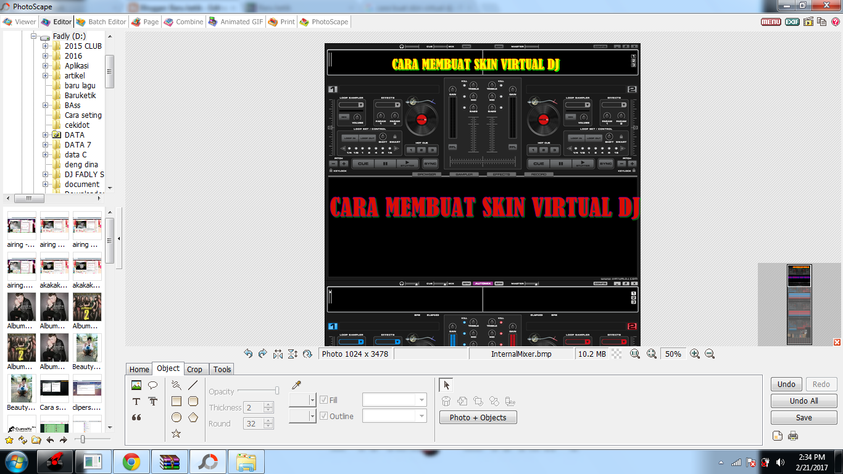Open the Print tab
843x474 pixels.
coord(281,22)
